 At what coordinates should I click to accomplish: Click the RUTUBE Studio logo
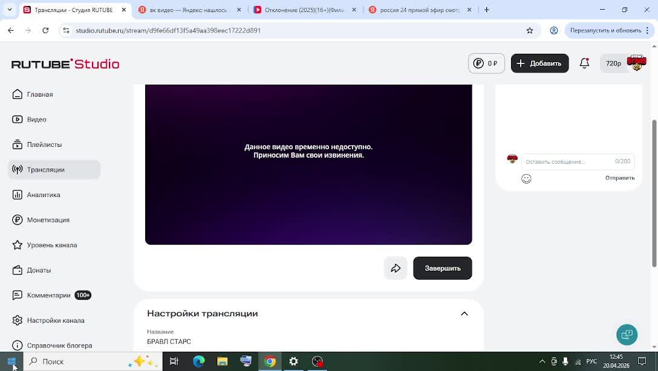65,63
